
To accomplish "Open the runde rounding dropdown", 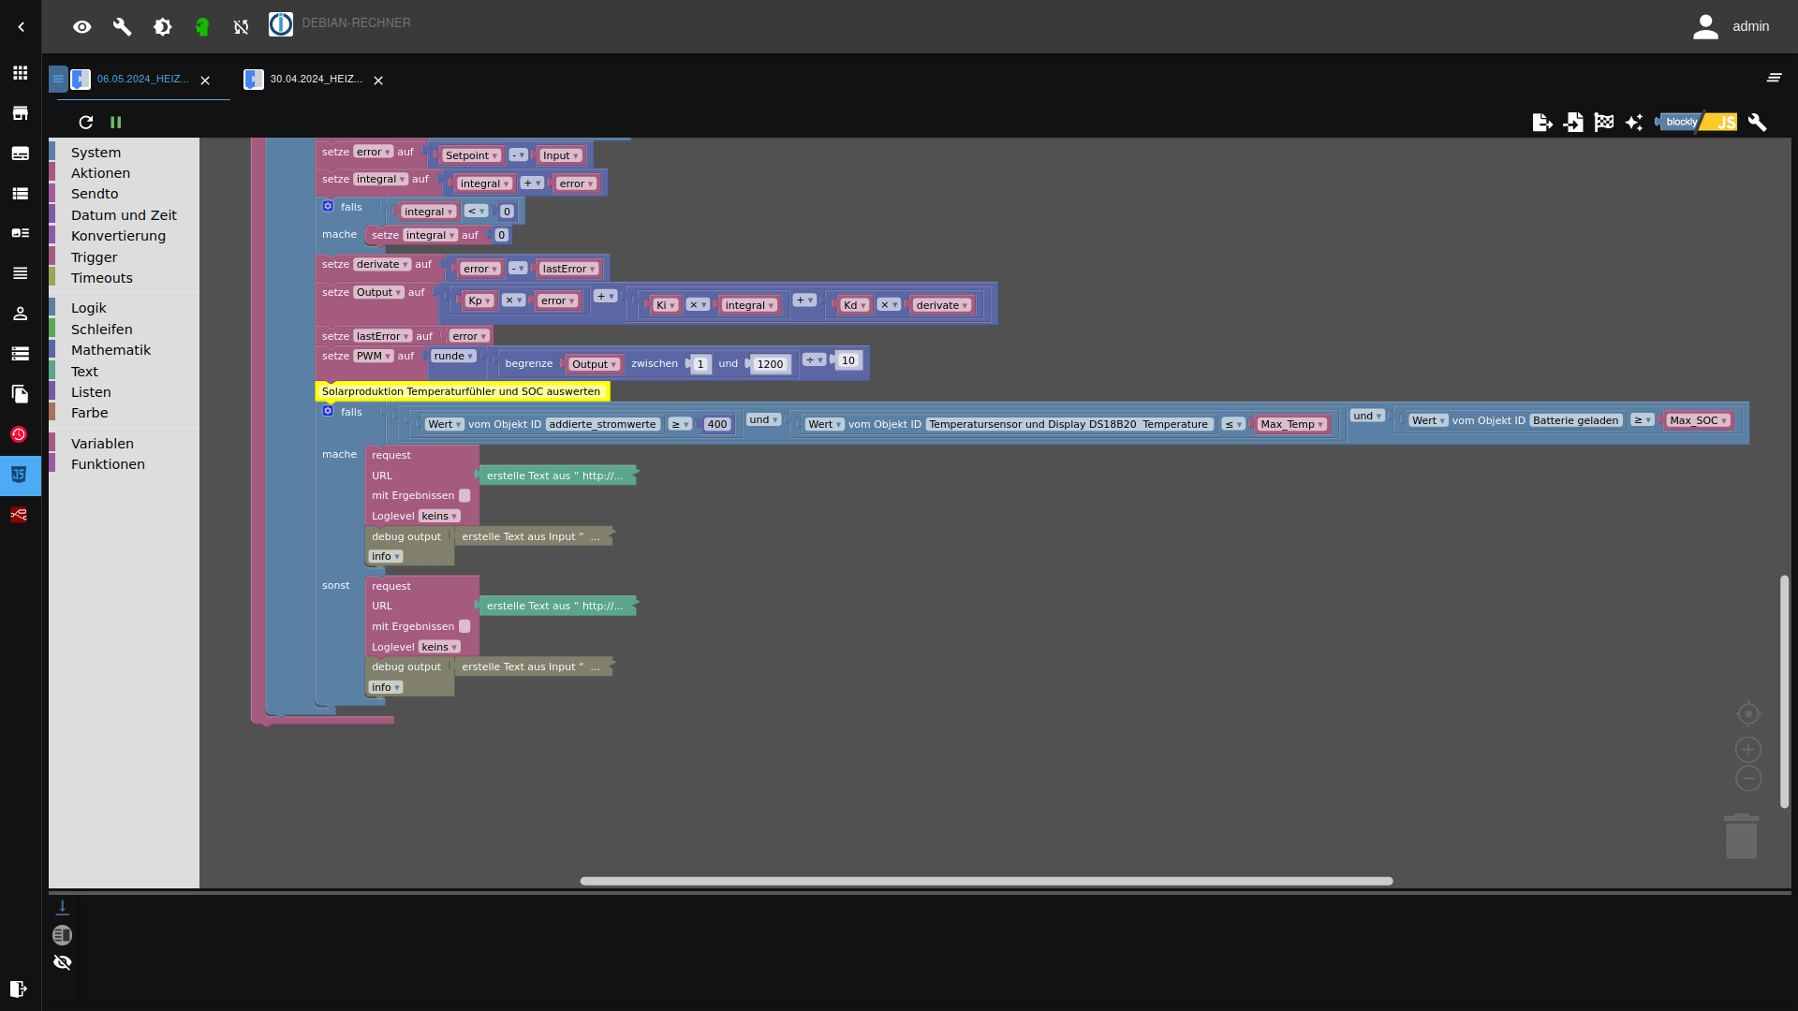I will 453,357.
